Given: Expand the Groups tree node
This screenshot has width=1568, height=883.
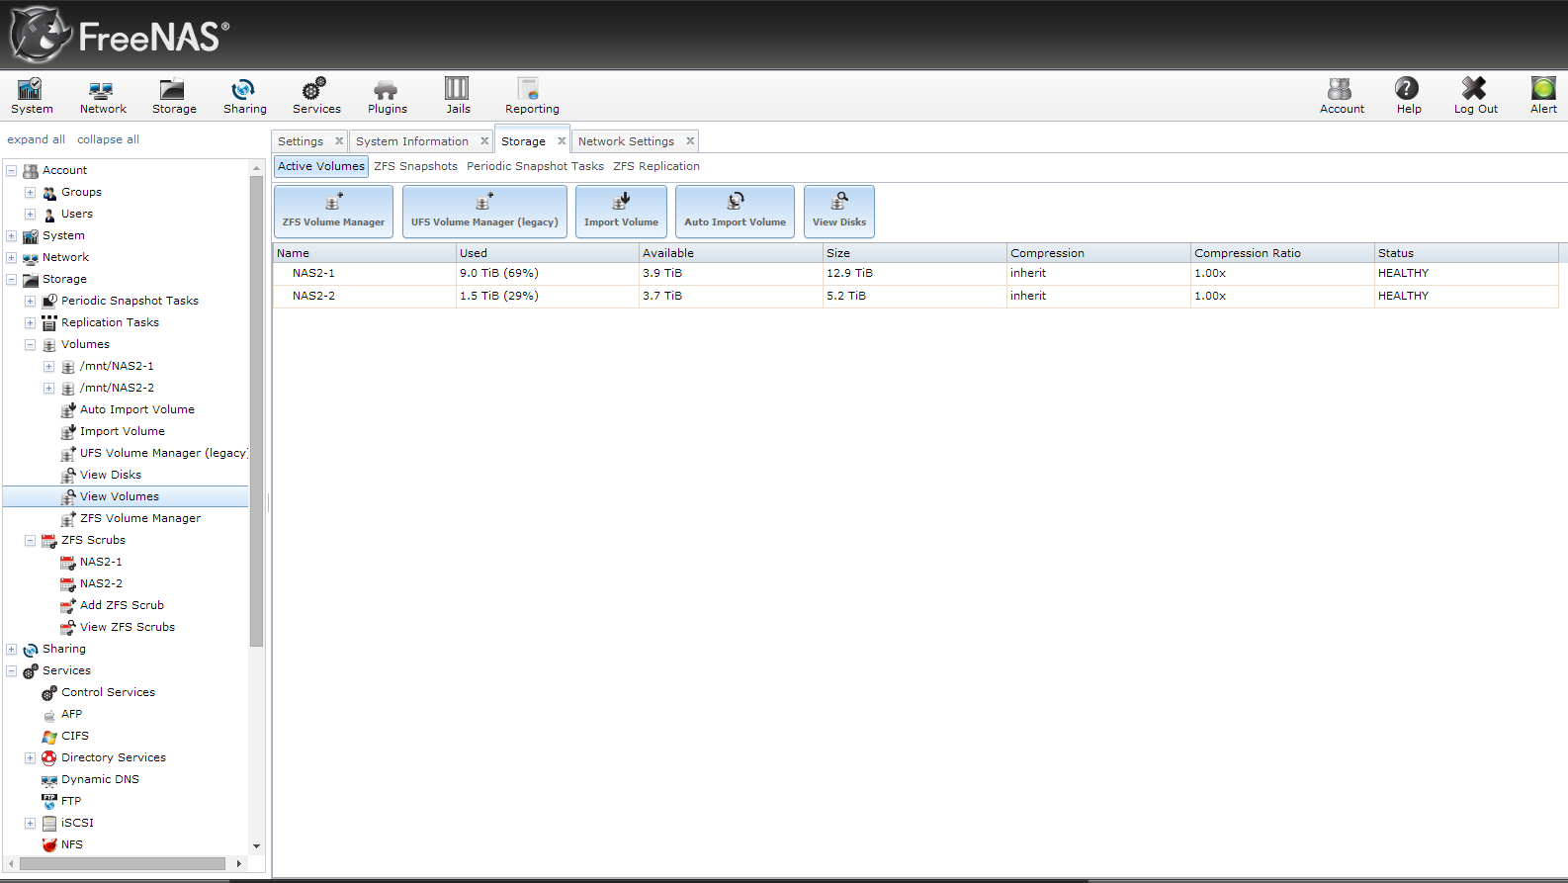Looking at the screenshot, I should [30, 192].
